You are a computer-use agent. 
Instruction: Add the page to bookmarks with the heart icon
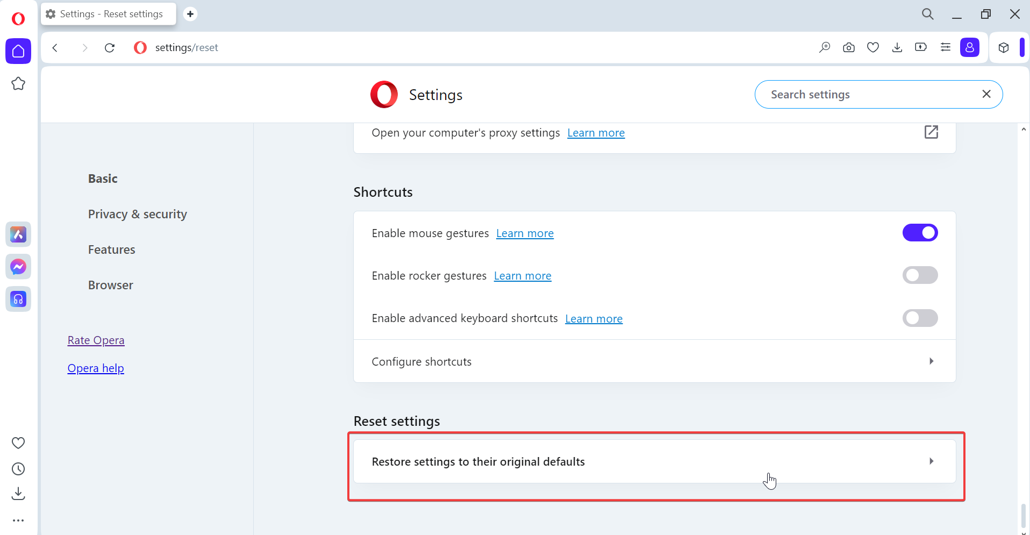coord(873,47)
